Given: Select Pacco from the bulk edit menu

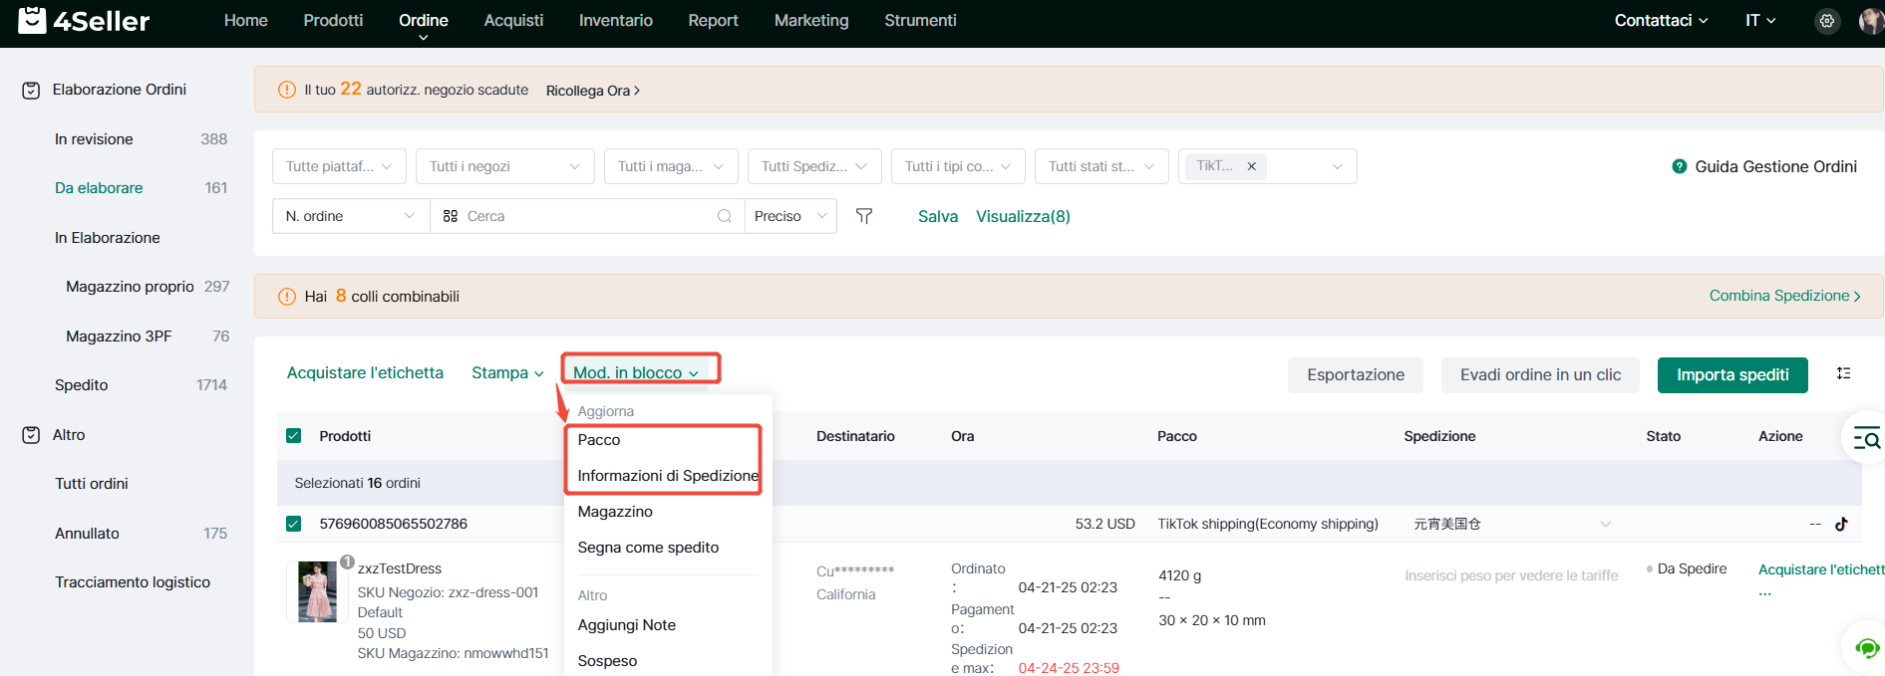Looking at the screenshot, I should pos(599,440).
